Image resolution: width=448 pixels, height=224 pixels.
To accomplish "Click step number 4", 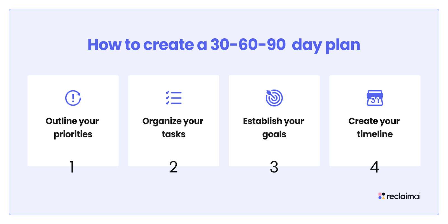I will [375, 167].
